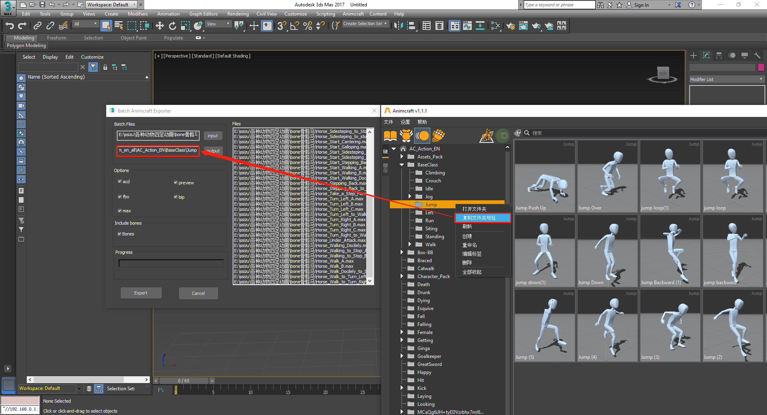The height and width of the screenshot is (415, 767).
Task: Toggle the Angle Snap tool
Action: [295, 26]
